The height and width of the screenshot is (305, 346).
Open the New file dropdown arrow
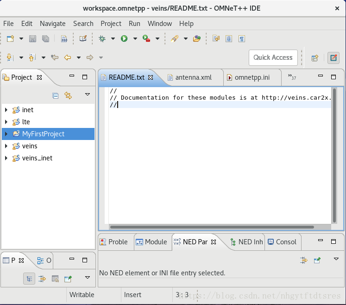coord(21,38)
